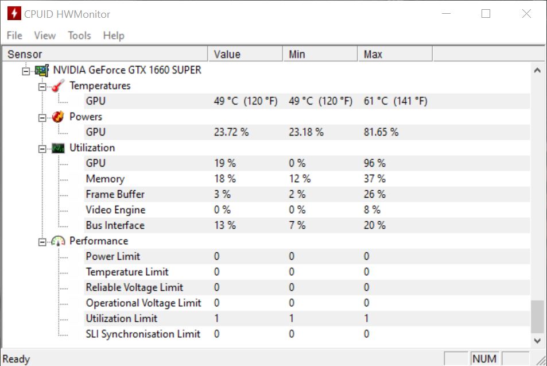Open the View menu
Screen dimensions: 547x366
pos(45,36)
